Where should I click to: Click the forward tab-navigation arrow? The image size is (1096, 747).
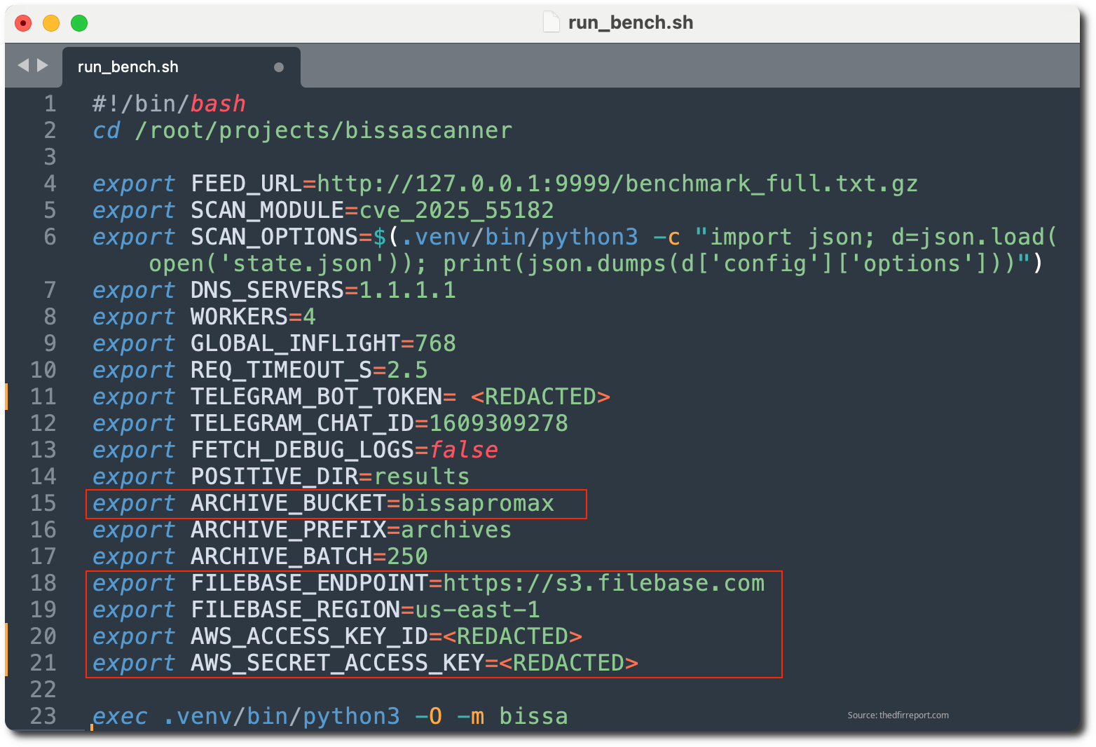(43, 65)
